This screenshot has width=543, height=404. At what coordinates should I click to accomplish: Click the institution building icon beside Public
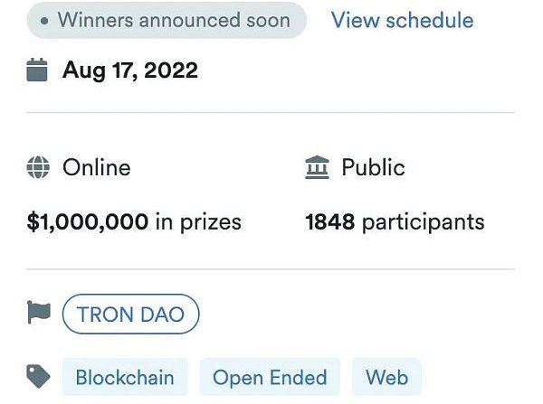click(318, 167)
